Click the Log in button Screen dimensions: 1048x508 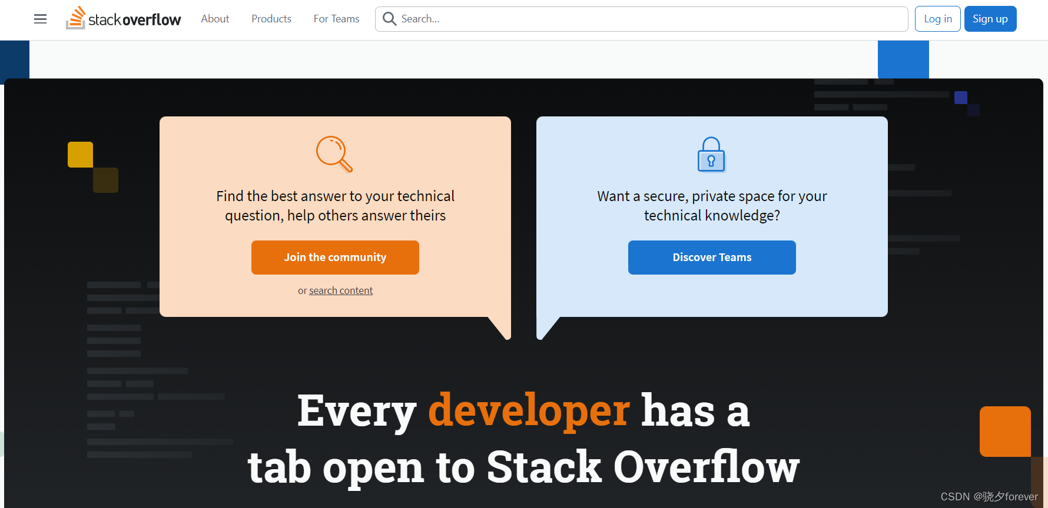[x=938, y=19]
